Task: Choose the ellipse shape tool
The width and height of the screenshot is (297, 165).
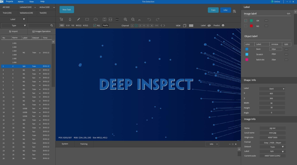Action: (x=96, y=19)
